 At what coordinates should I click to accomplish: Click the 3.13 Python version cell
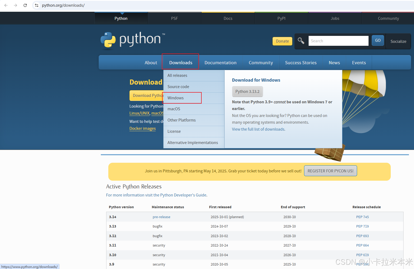point(113,226)
